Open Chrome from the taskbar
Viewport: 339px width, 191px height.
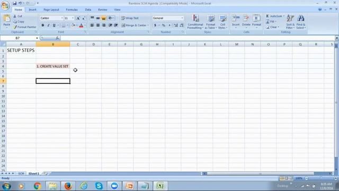(x=38, y=186)
